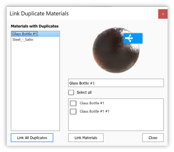Check the Glass Bottle #1 #1 checkbox
Image resolution: width=174 pixels, height=152 pixels.
[x=73, y=112]
